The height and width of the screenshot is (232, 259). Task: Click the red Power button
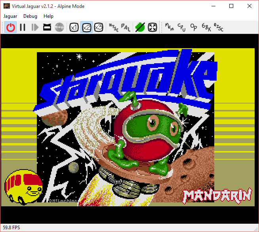pos(11,27)
